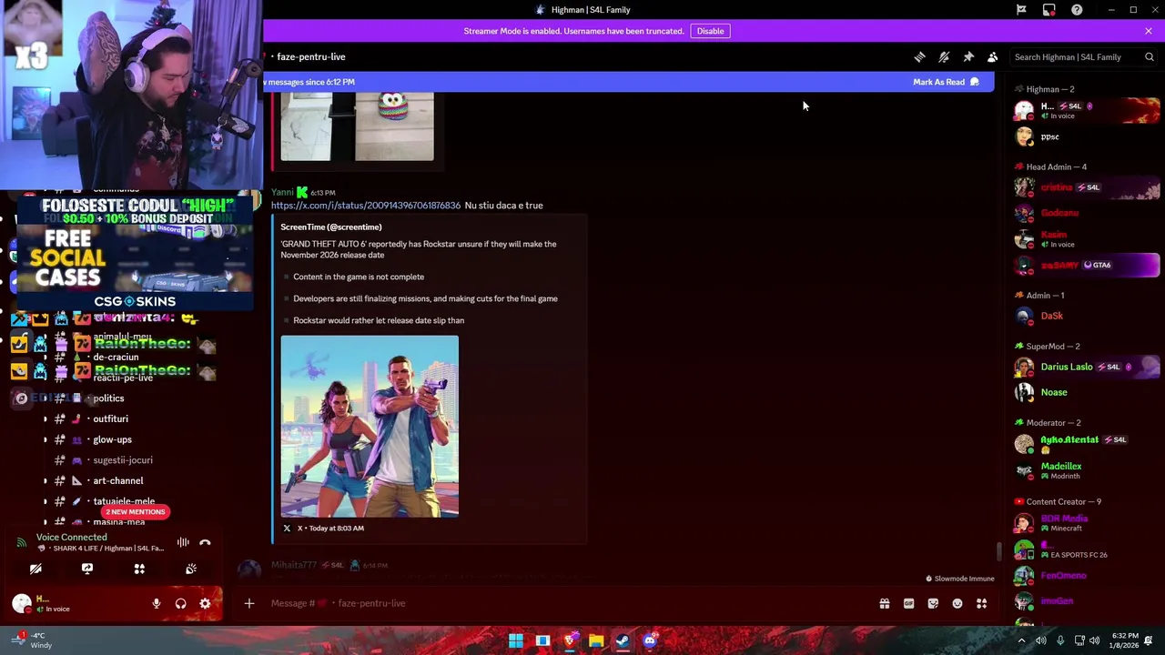Open the inbox icon in title bar

pos(1049,10)
